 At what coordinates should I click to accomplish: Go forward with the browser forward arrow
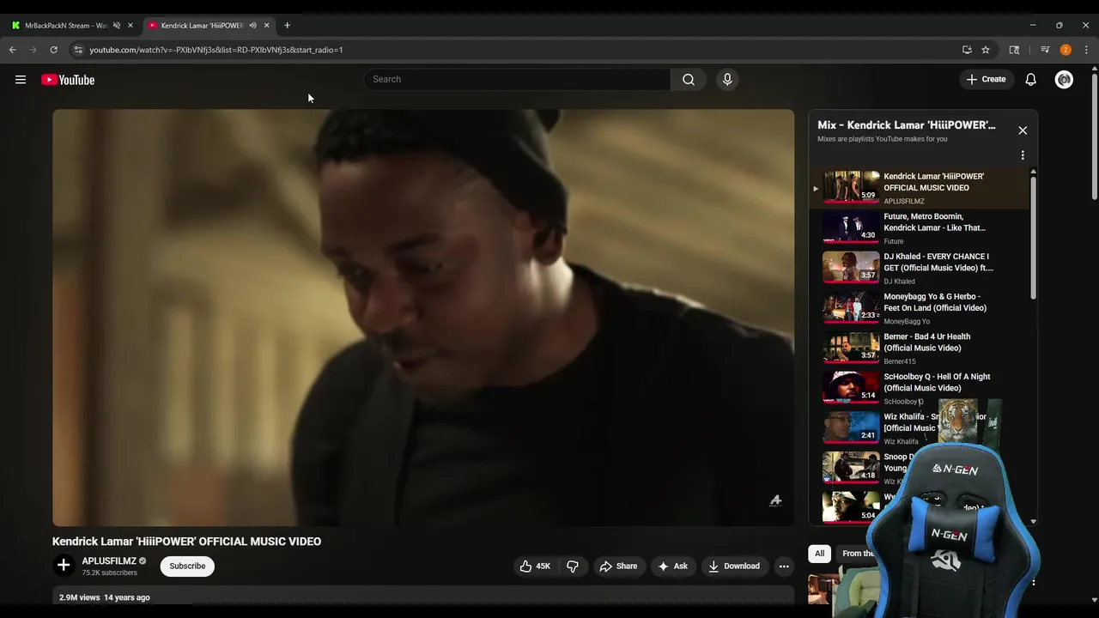pos(33,50)
